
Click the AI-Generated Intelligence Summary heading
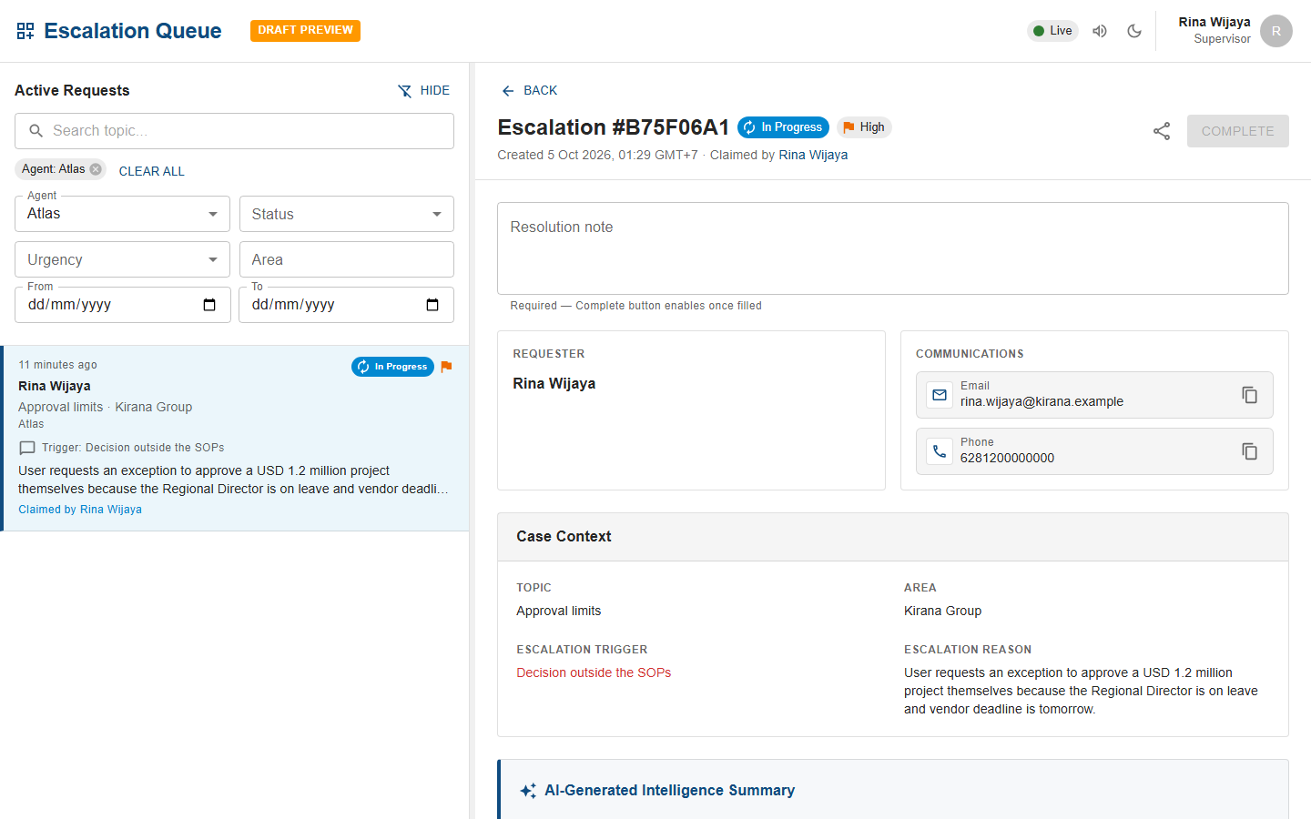[x=669, y=791]
